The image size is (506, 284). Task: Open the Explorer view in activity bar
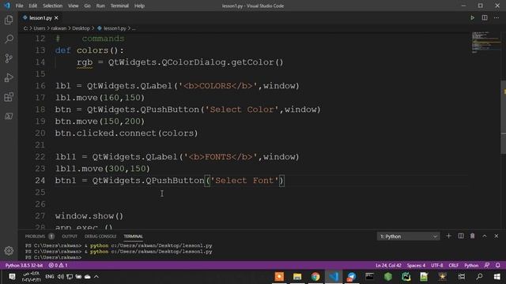[9, 20]
